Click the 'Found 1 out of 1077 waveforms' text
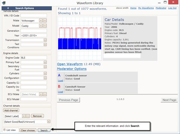Screen dimensions: 180x134 point(82,9)
